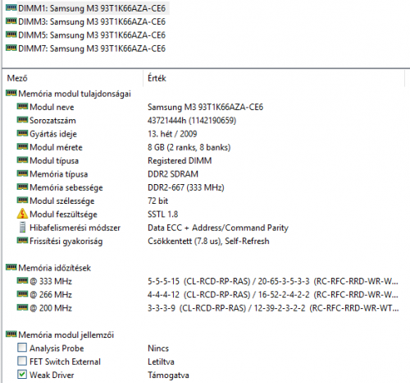This screenshot has height=383, width=410.
Task: Select the value Samsung M3 93T1K66AZA-CE6 in details
Action: [x=205, y=107]
